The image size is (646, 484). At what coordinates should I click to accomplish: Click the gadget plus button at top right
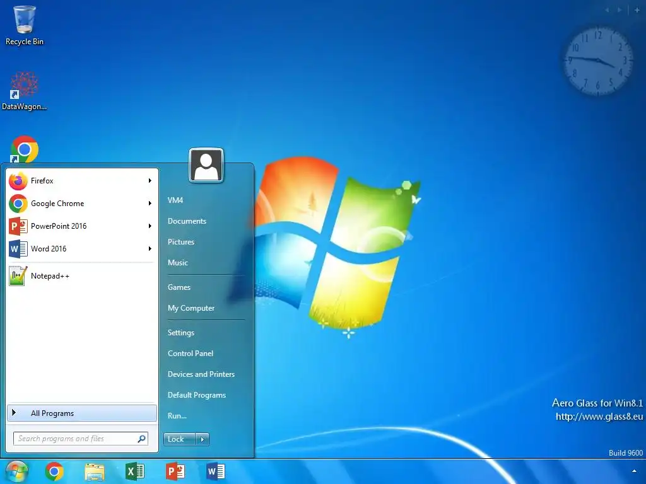click(637, 10)
